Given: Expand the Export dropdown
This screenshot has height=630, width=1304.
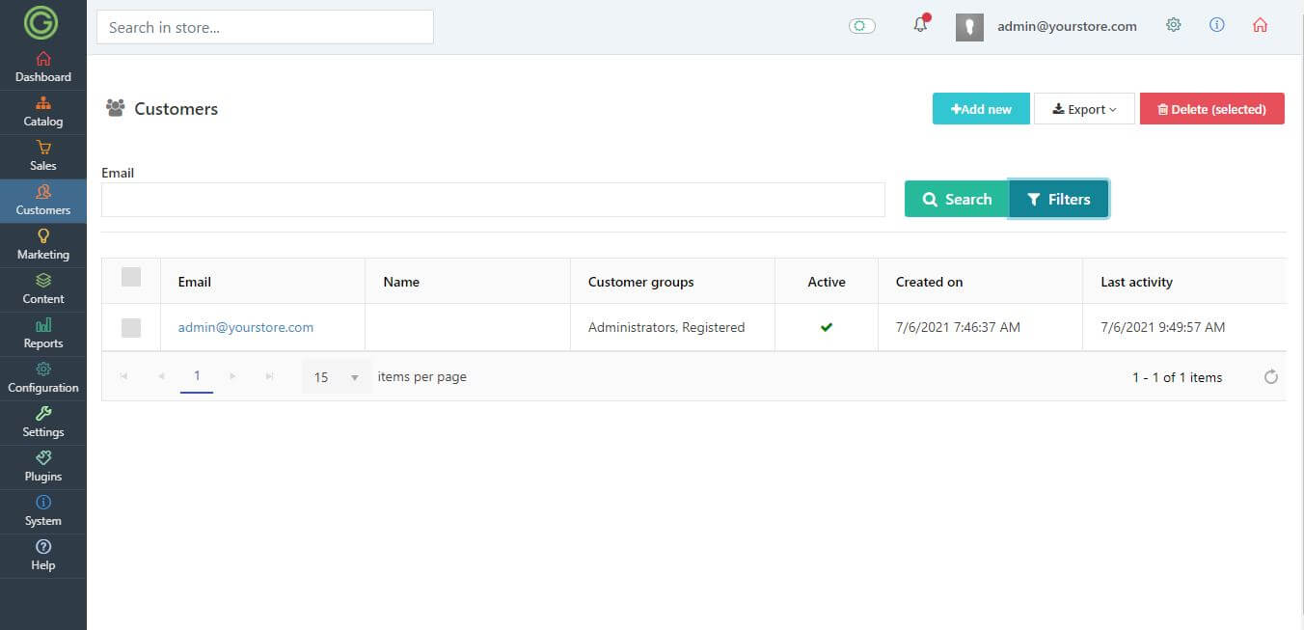Looking at the screenshot, I should 1084,109.
